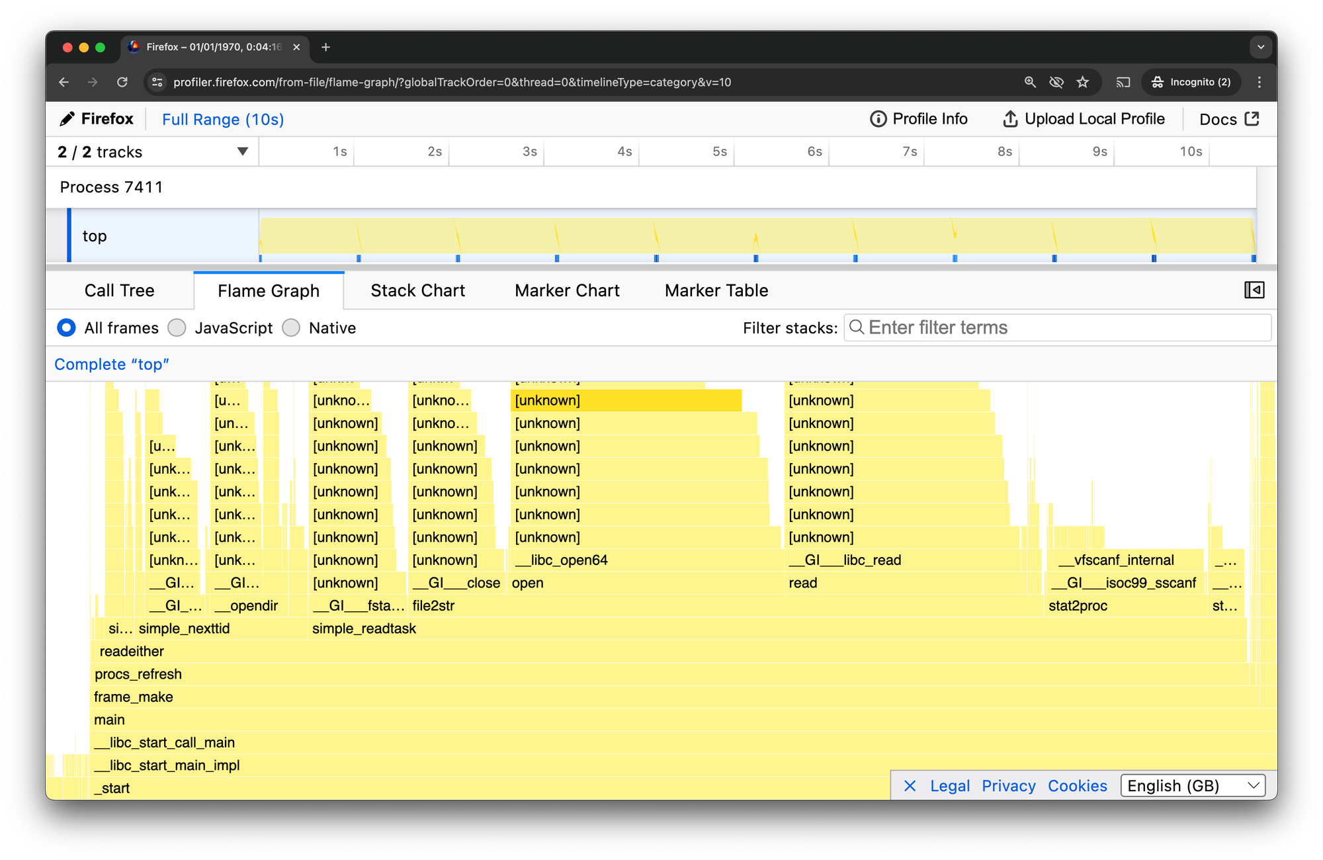Click the zoom/magnify icon in address bar
This screenshot has height=860, width=1323.
click(x=1030, y=81)
